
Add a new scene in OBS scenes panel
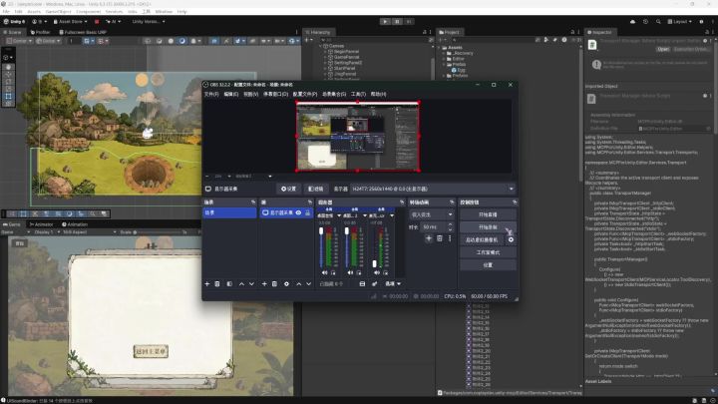click(207, 284)
